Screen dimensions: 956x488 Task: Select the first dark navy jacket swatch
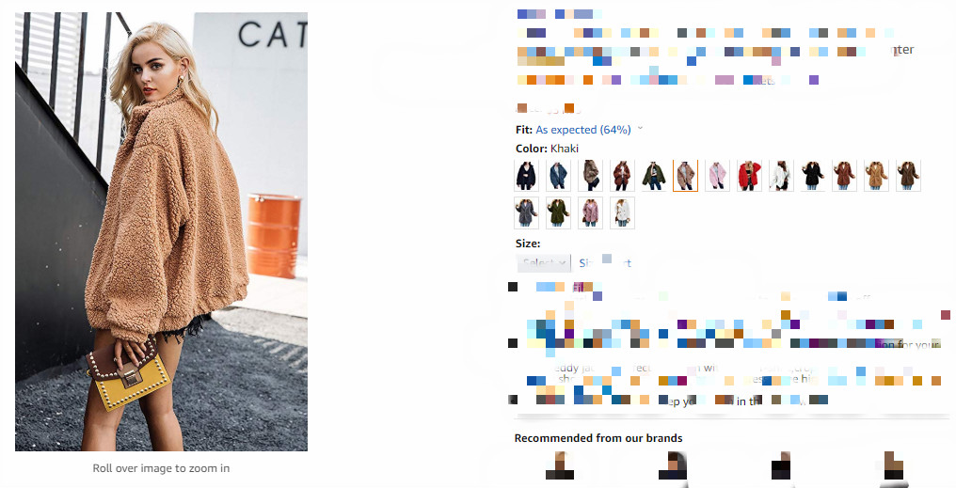click(527, 176)
